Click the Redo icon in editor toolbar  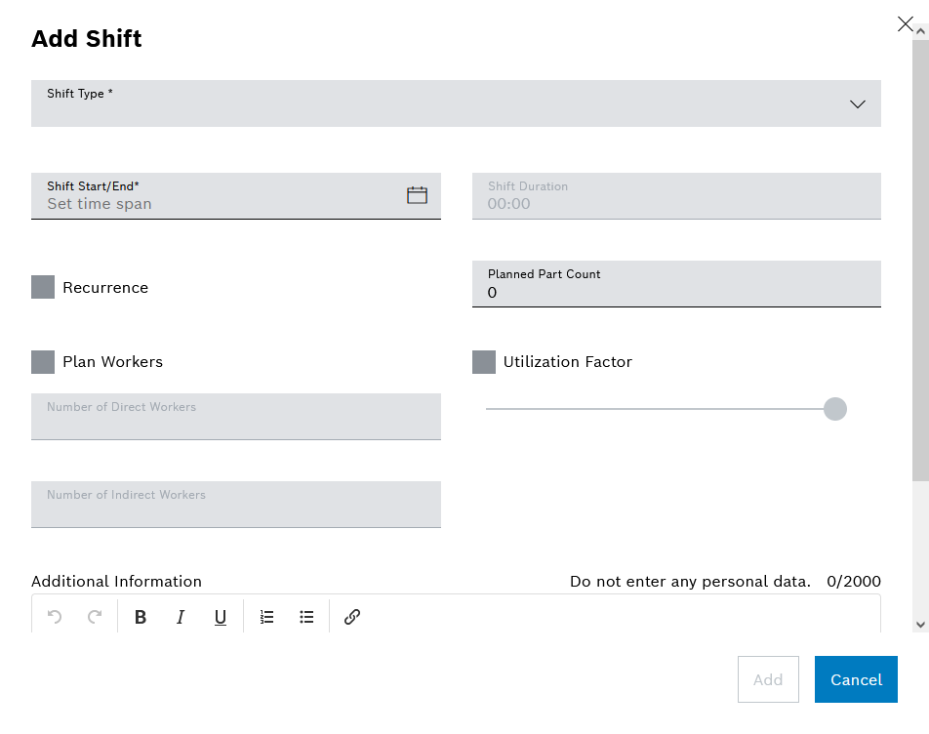click(95, 617)
